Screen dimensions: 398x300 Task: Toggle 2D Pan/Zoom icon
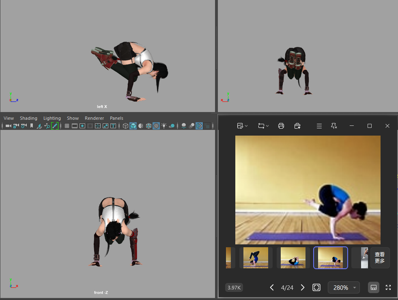click(47, 126)
